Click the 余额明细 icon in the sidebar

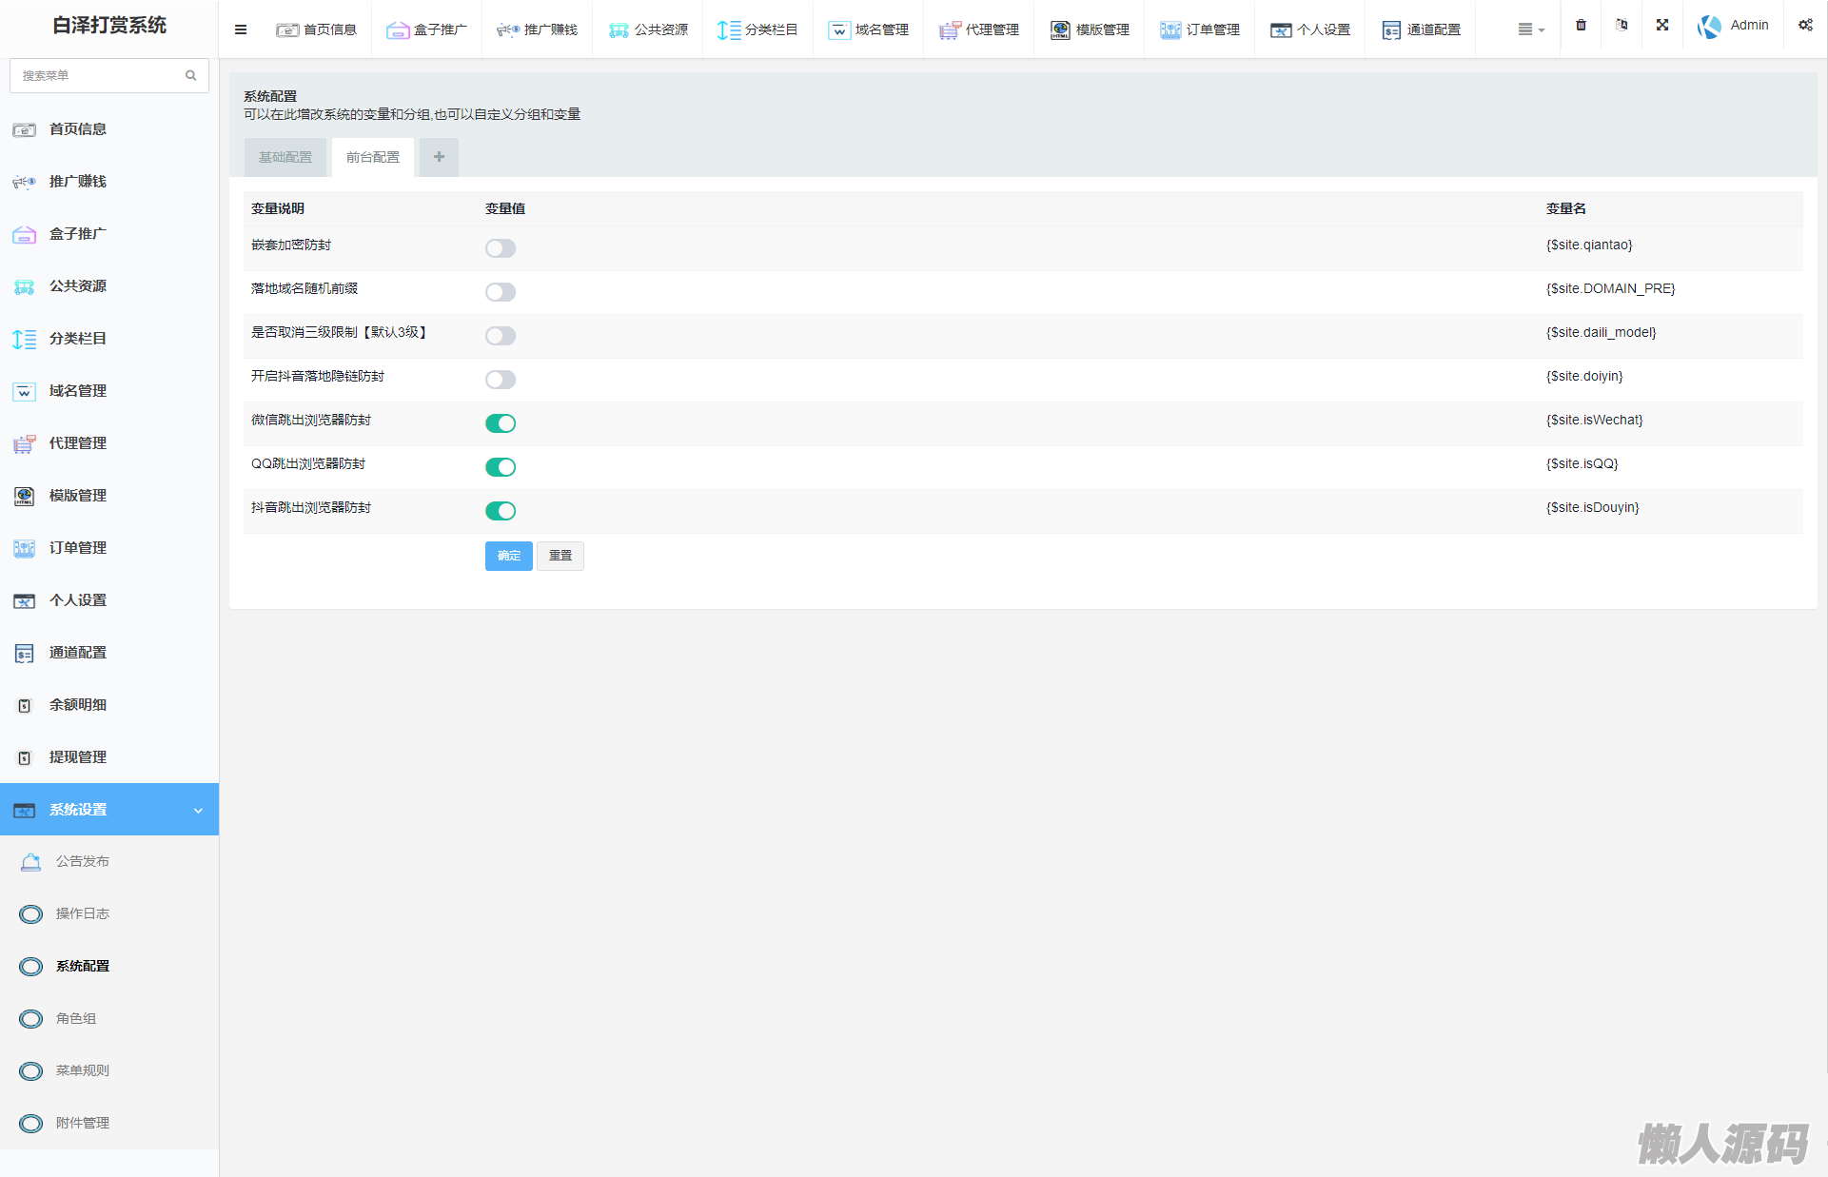[x=25, y=705]
